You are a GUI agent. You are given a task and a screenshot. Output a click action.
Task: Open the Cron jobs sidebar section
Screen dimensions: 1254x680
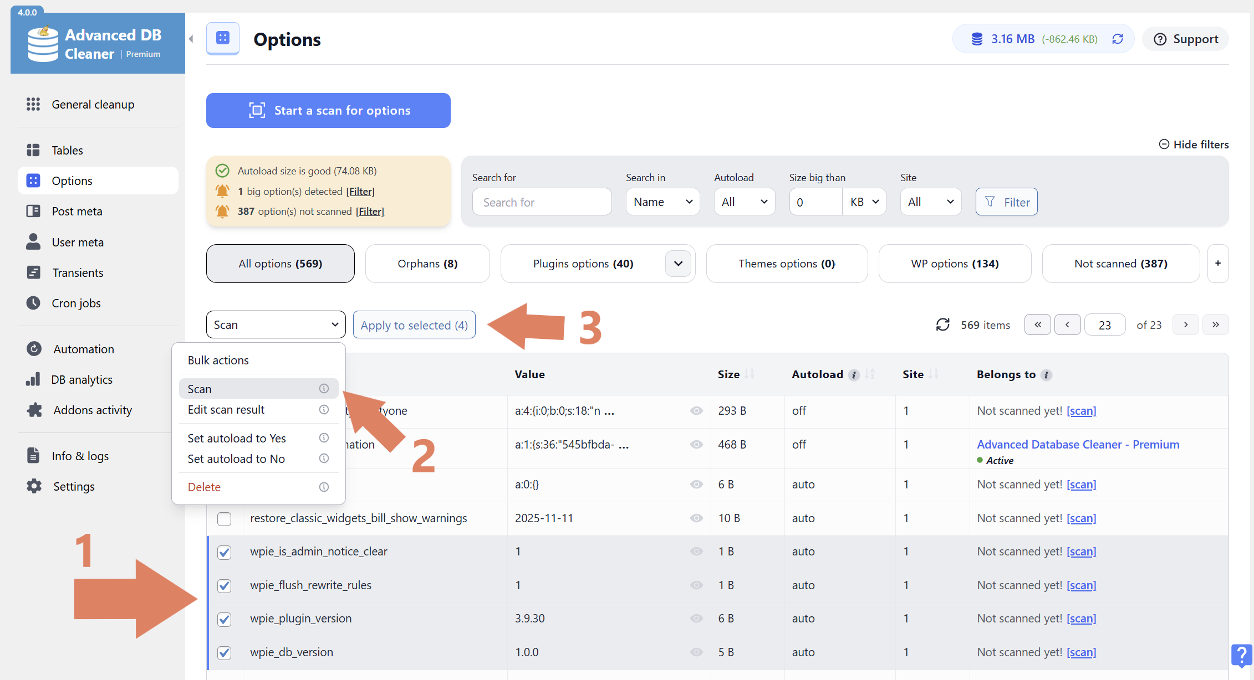(x=76, y=303)
